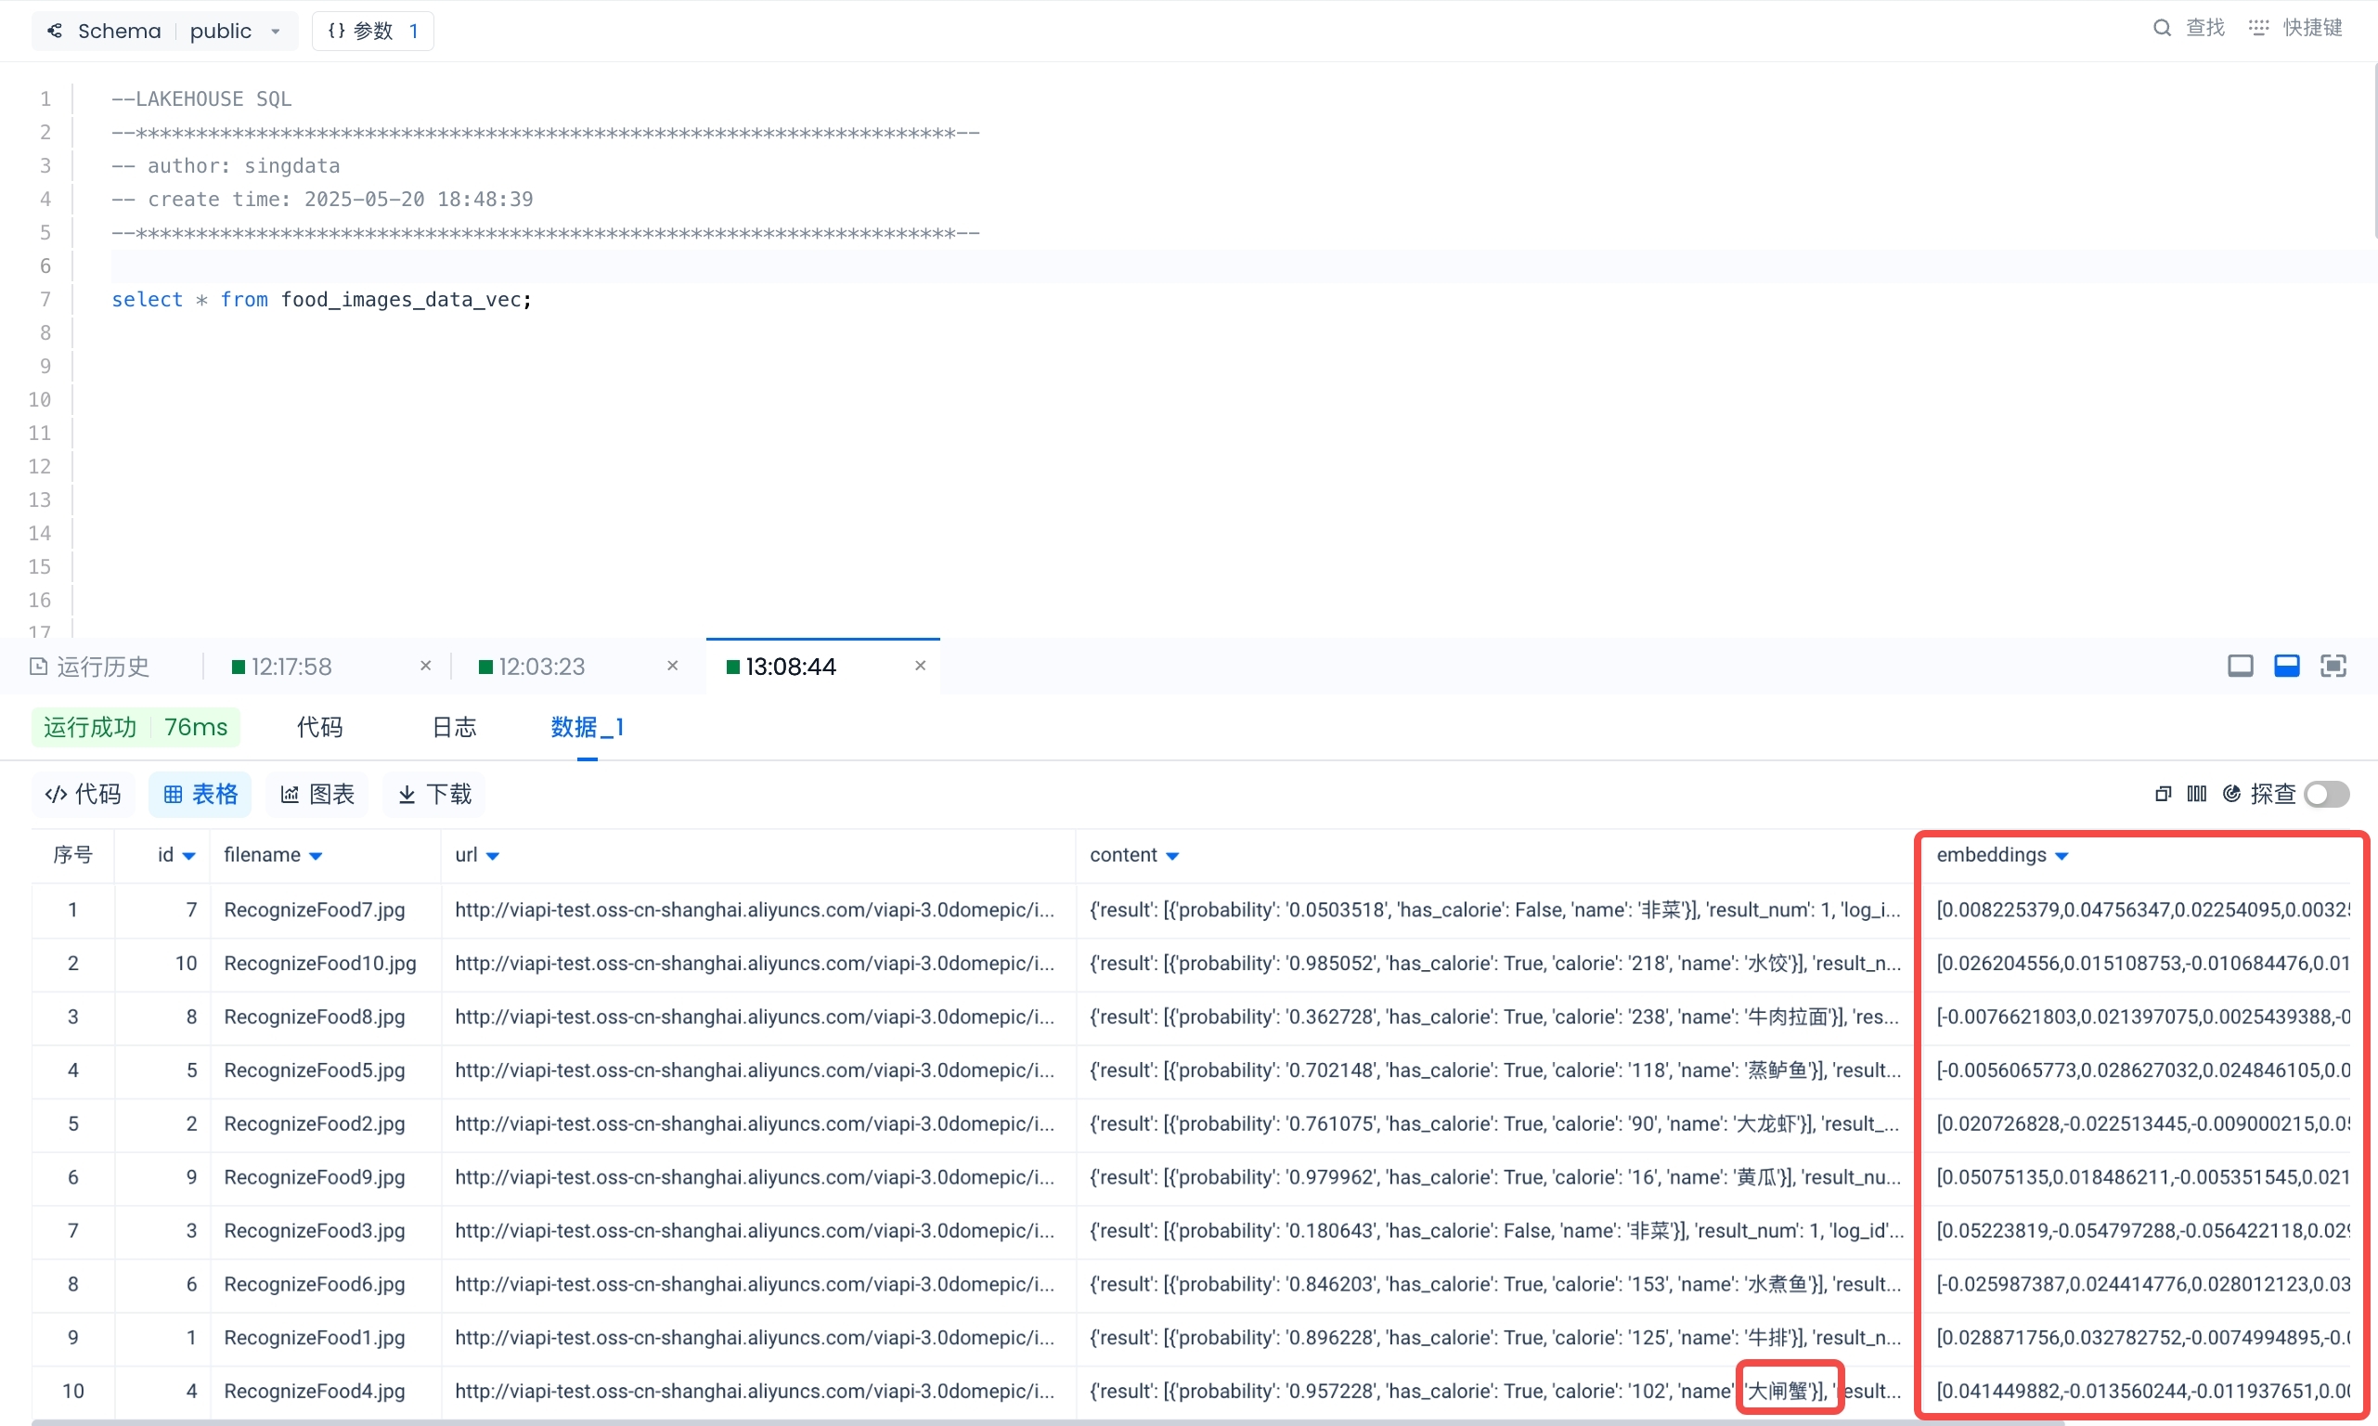Click the 查找 search icon

click(x=2161, y=28)
